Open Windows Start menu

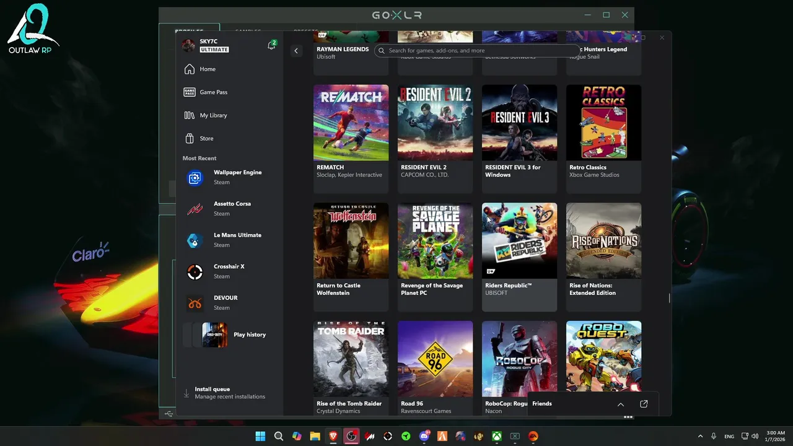point(261,436)
